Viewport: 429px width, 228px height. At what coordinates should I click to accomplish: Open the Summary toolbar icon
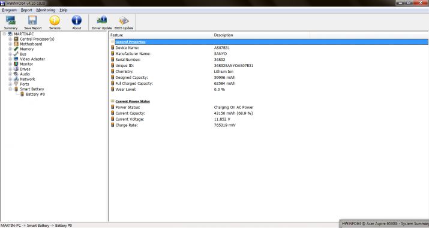click(11, 21)
